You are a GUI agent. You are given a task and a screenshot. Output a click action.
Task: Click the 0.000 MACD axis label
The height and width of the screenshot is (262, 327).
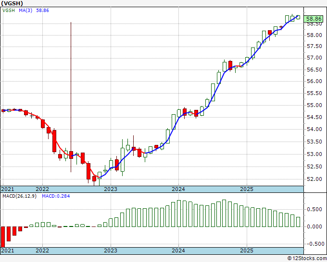pyautogui.click(x=314, y=226)
